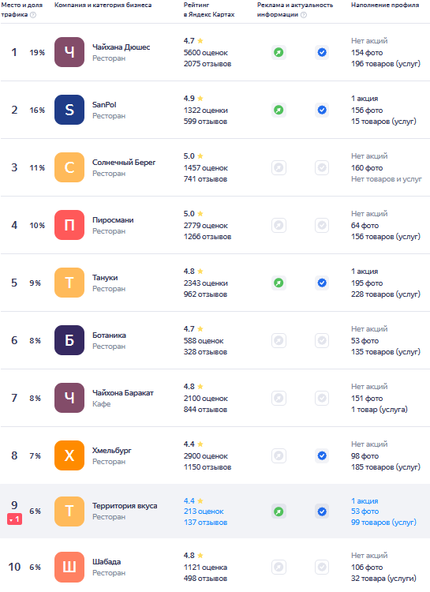Click the red position change badge at place 9
Screen dimensions: 430x592
point(14,519)
